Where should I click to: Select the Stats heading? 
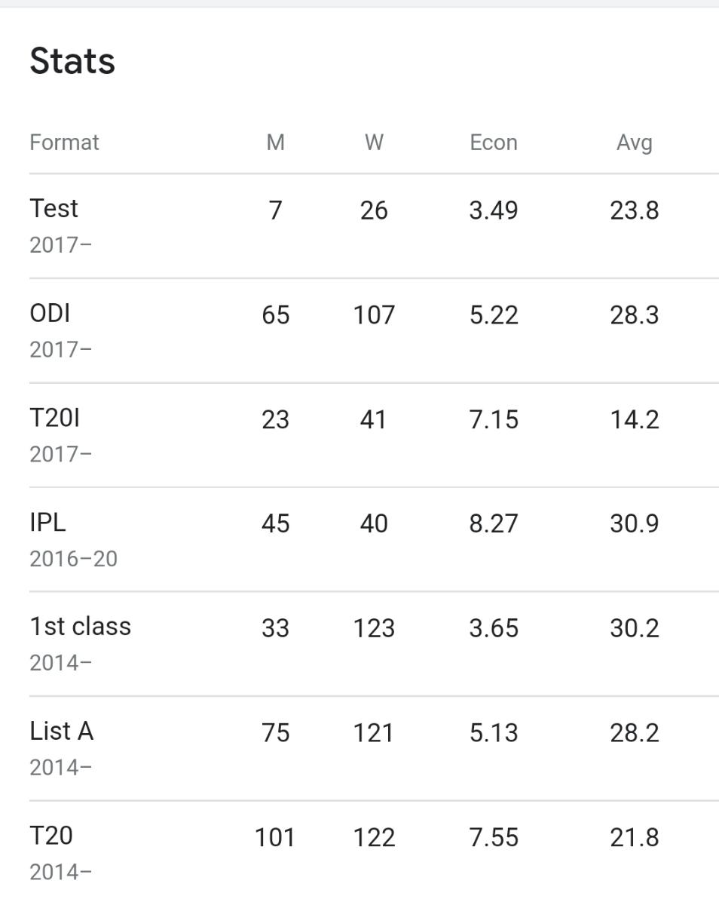click(72, 61)
